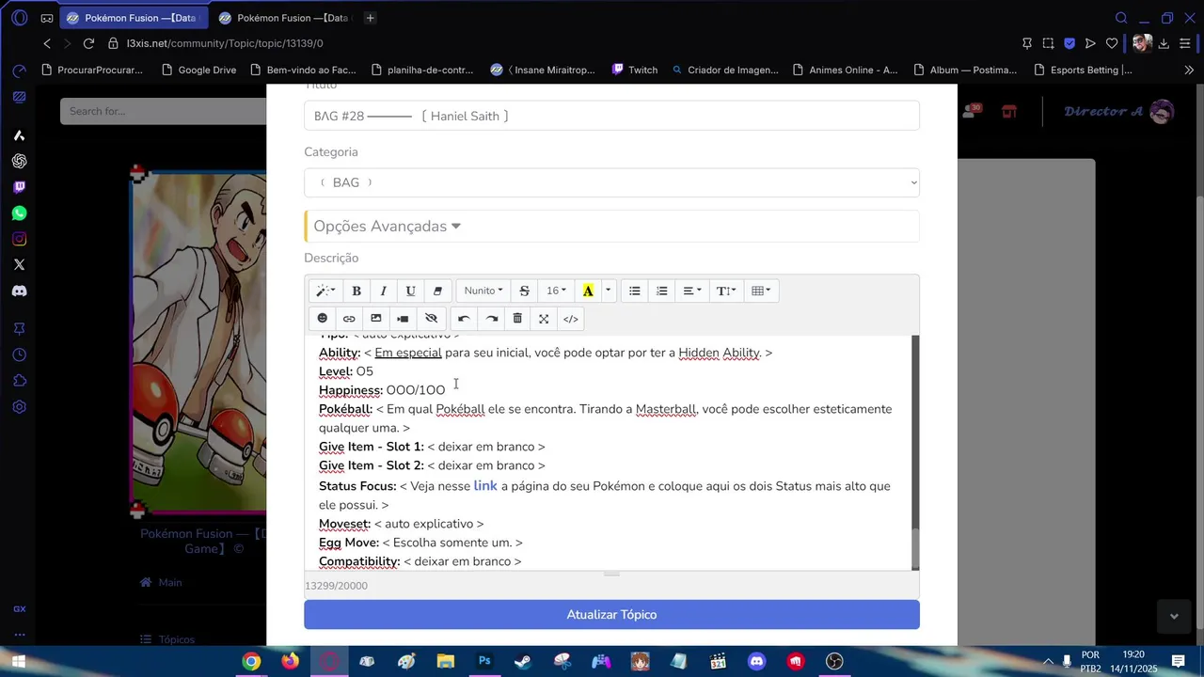Viewport: 1204px width, 677px height.
Task: Open the easy setup sliders icon
Action: pos(1185,43)
